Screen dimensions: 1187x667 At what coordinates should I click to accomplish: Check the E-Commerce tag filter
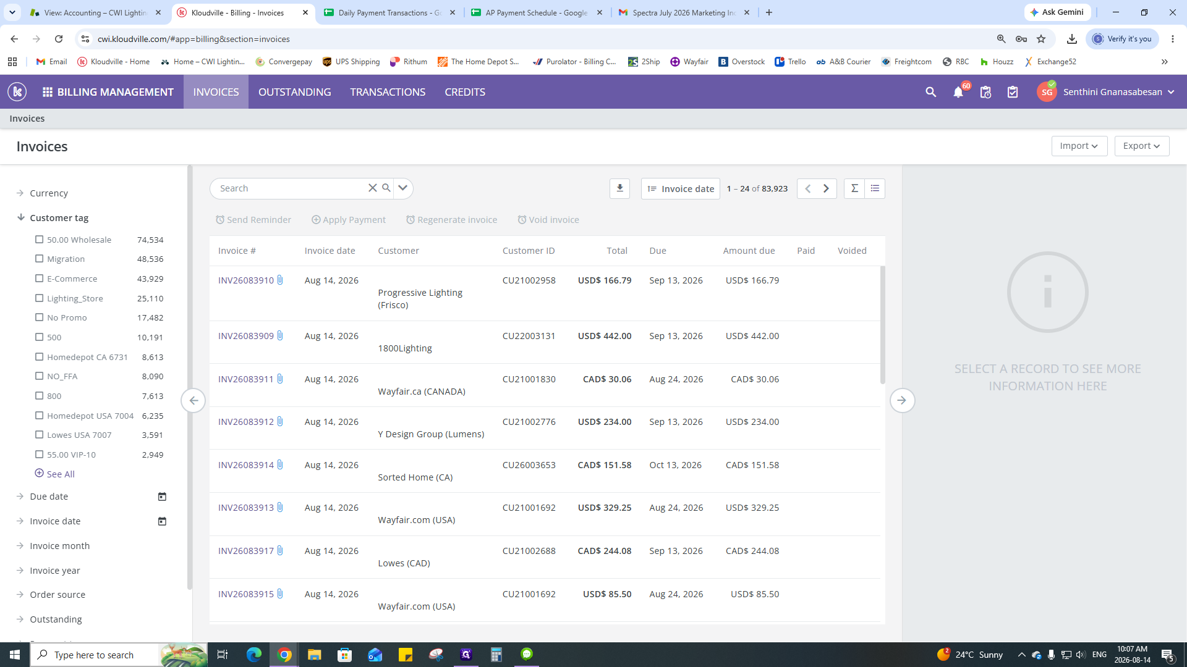coord(39,278)
